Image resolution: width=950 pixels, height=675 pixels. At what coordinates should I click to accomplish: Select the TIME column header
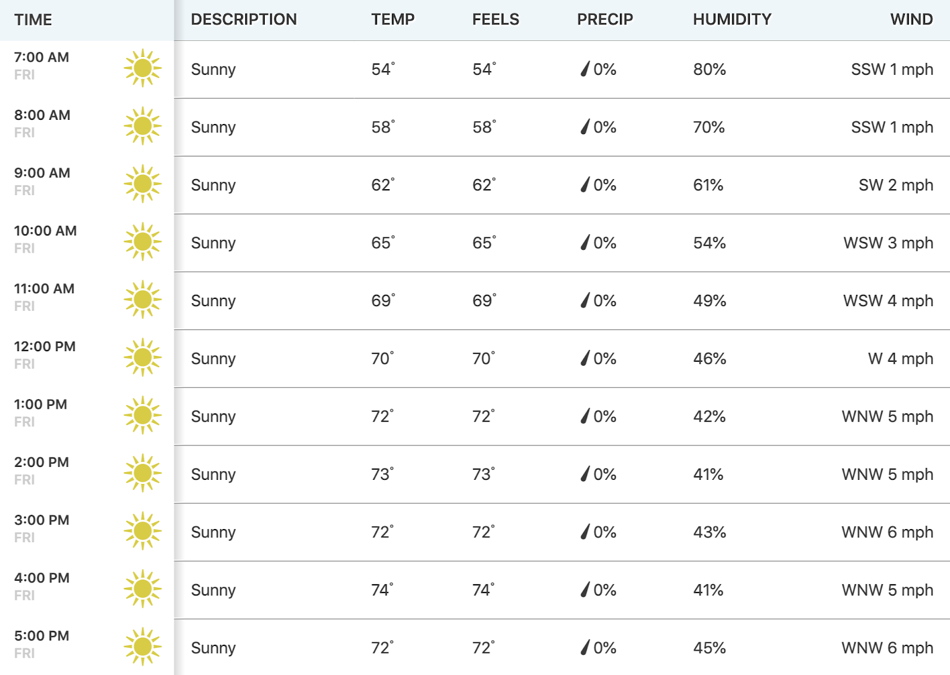point(33,20)
